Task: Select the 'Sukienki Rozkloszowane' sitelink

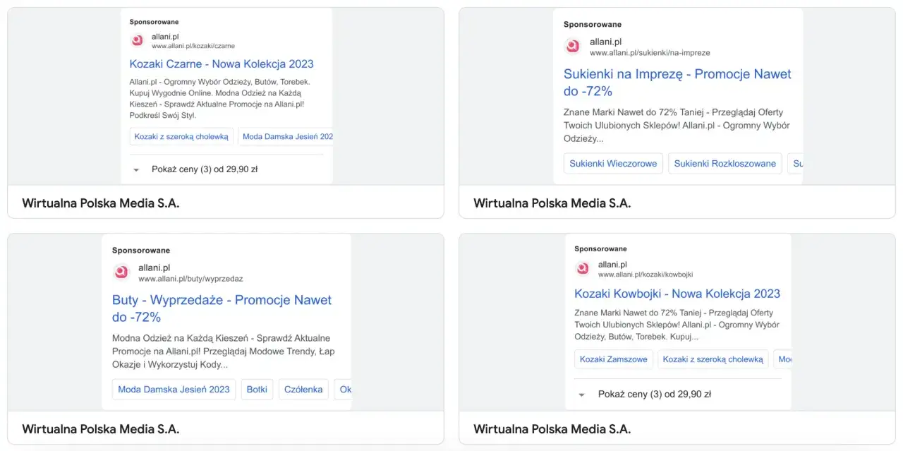Action: pyautogui.click(x=725, y=163)
